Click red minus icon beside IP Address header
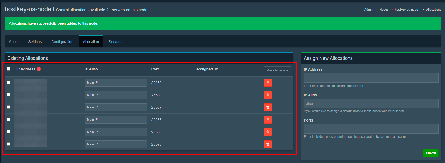The image size is (445, 163). pos(39,69)
